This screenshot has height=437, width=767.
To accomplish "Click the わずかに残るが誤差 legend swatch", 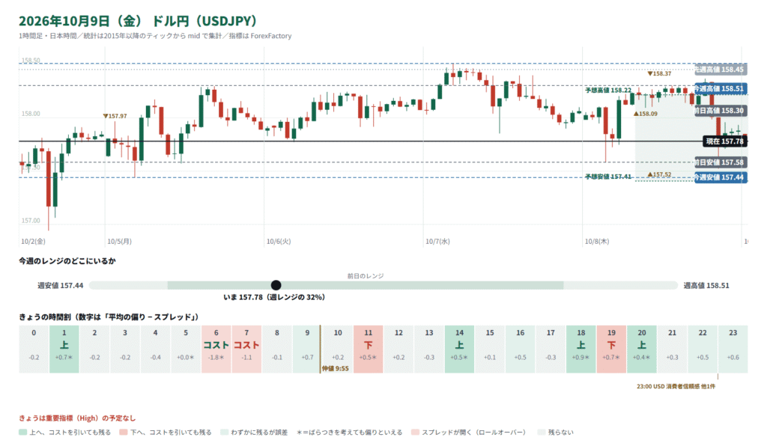I will point(224,432).
